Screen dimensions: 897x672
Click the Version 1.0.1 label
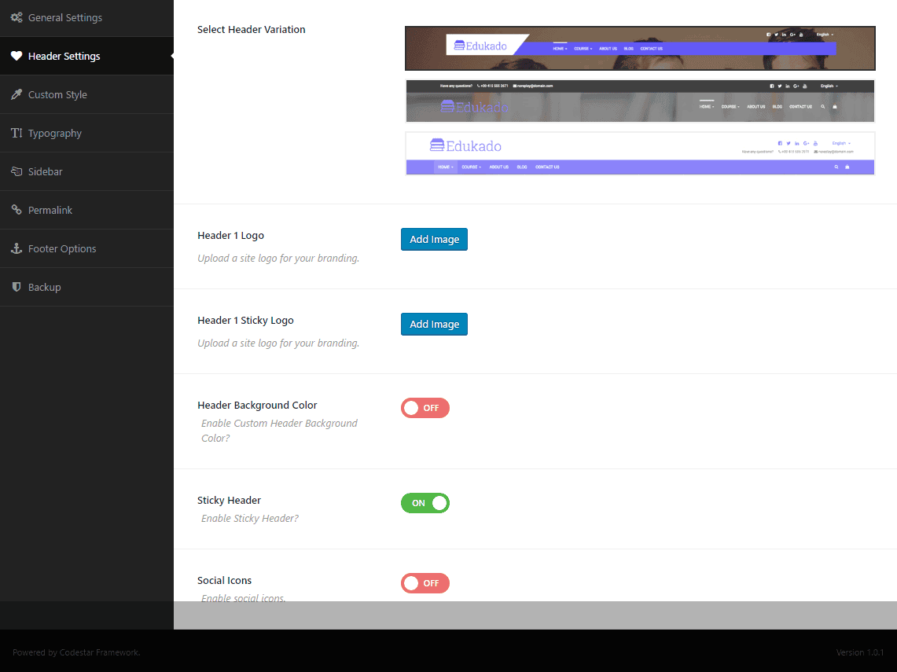858,652
